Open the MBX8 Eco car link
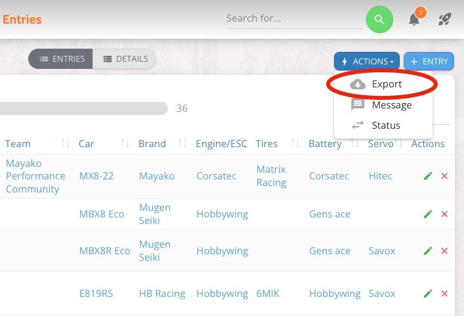The height and width of the screenshot is (316, 464). 102,214
